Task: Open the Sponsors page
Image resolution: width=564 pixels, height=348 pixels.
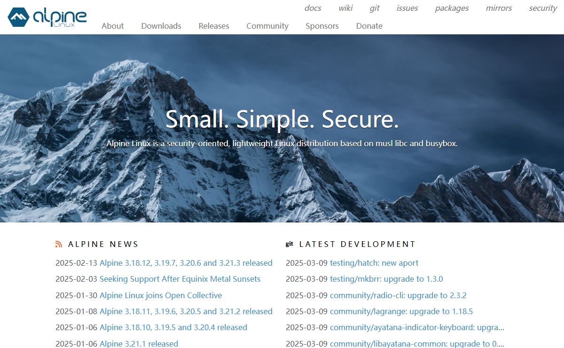Action: point(322,26)
